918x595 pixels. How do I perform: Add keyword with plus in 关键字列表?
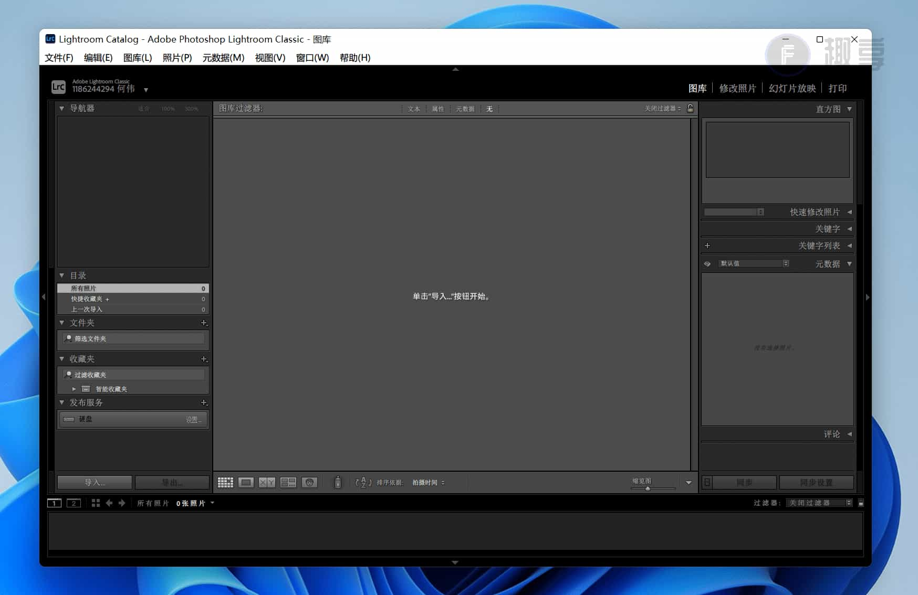707,246
